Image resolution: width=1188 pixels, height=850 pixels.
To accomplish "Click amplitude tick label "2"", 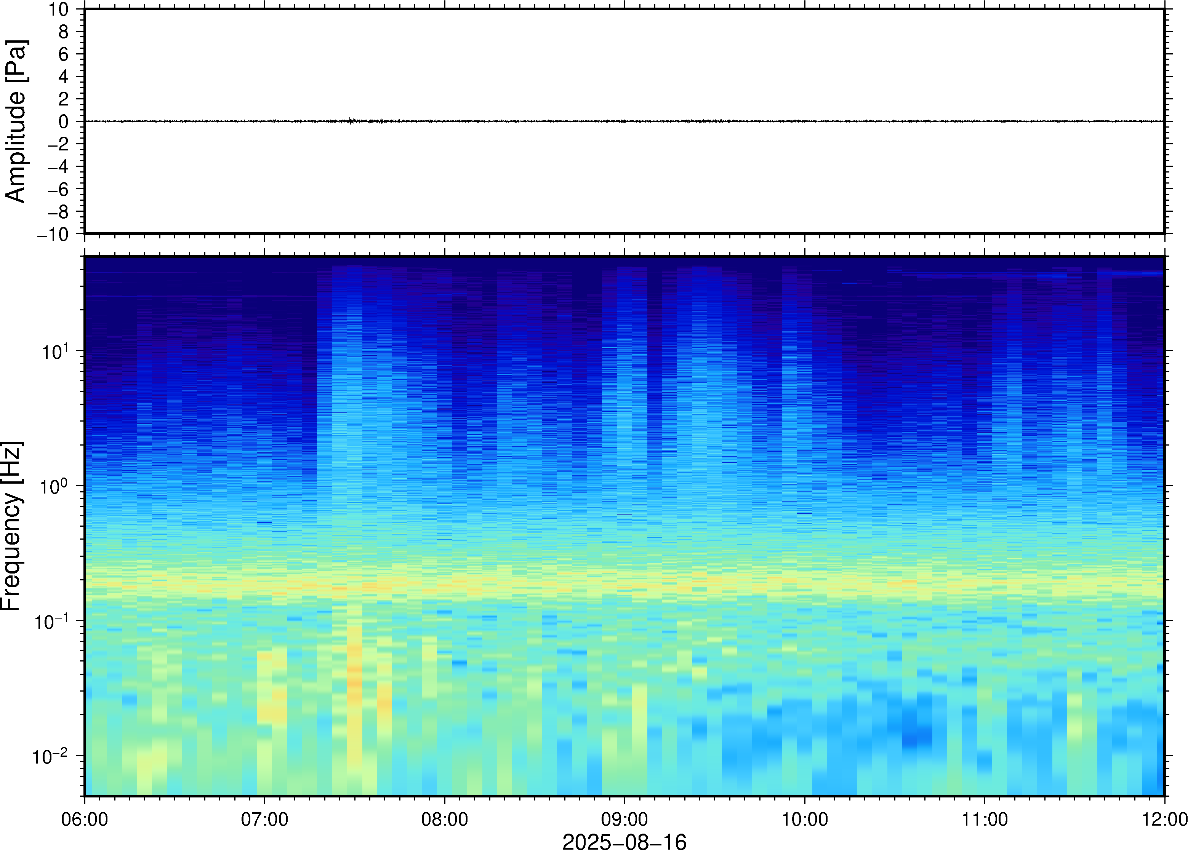I will click(63, 99).
